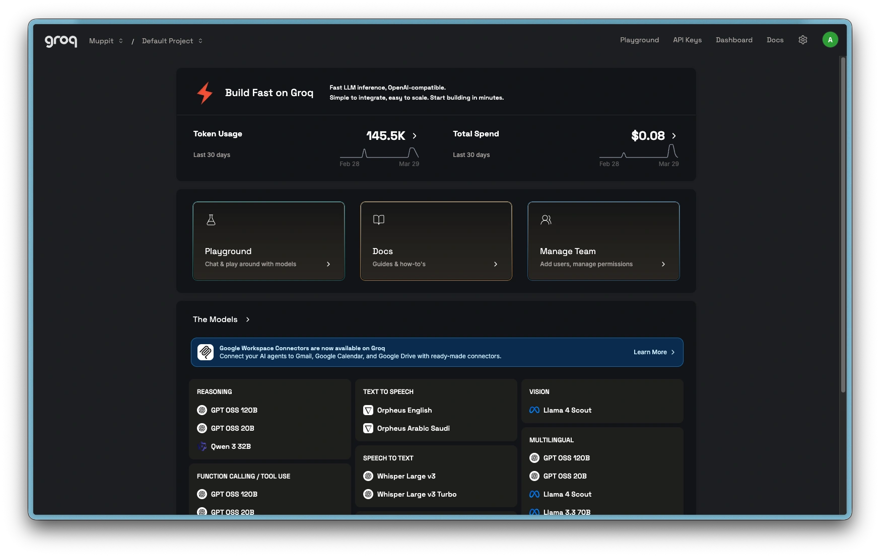
Task: Click the page vertical scrollbar
Action: click(843, 226)
